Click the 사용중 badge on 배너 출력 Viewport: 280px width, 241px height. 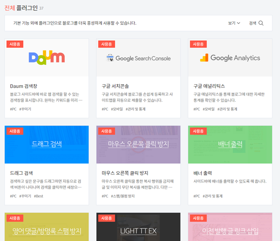198,131
